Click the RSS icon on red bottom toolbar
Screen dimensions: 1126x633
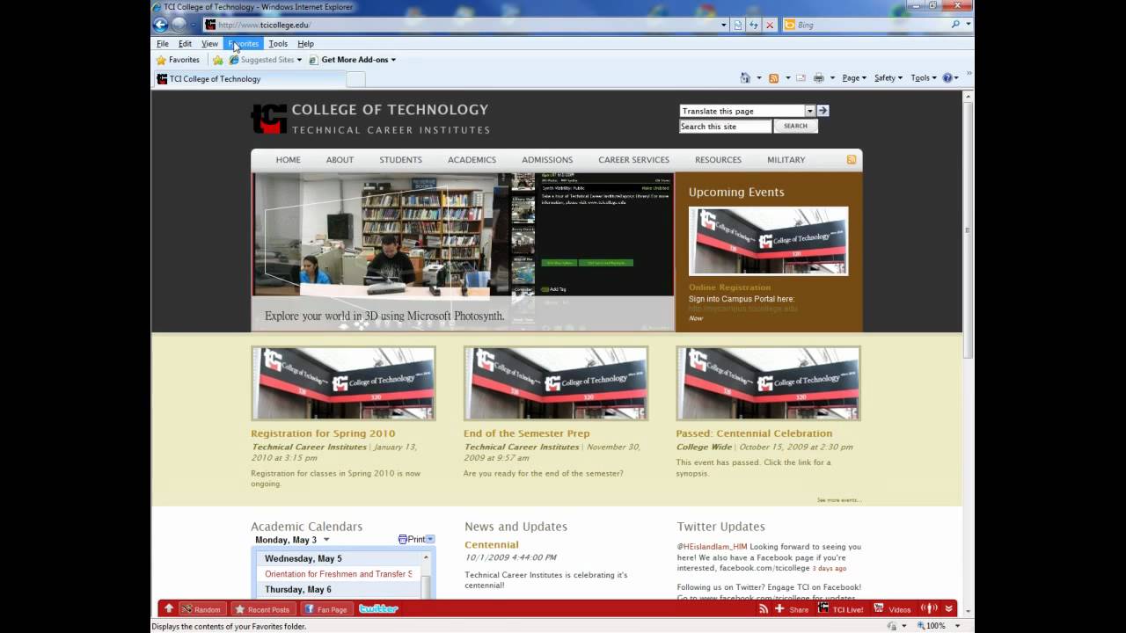(764, 608)
